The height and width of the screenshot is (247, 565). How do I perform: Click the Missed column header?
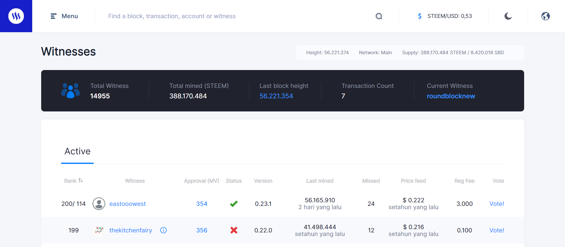pos(371,181)
